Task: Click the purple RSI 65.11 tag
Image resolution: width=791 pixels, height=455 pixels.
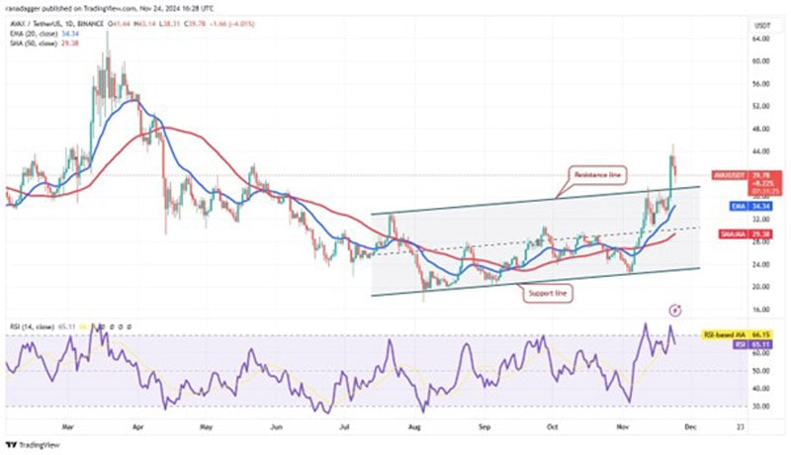Action: click(752, 344)
